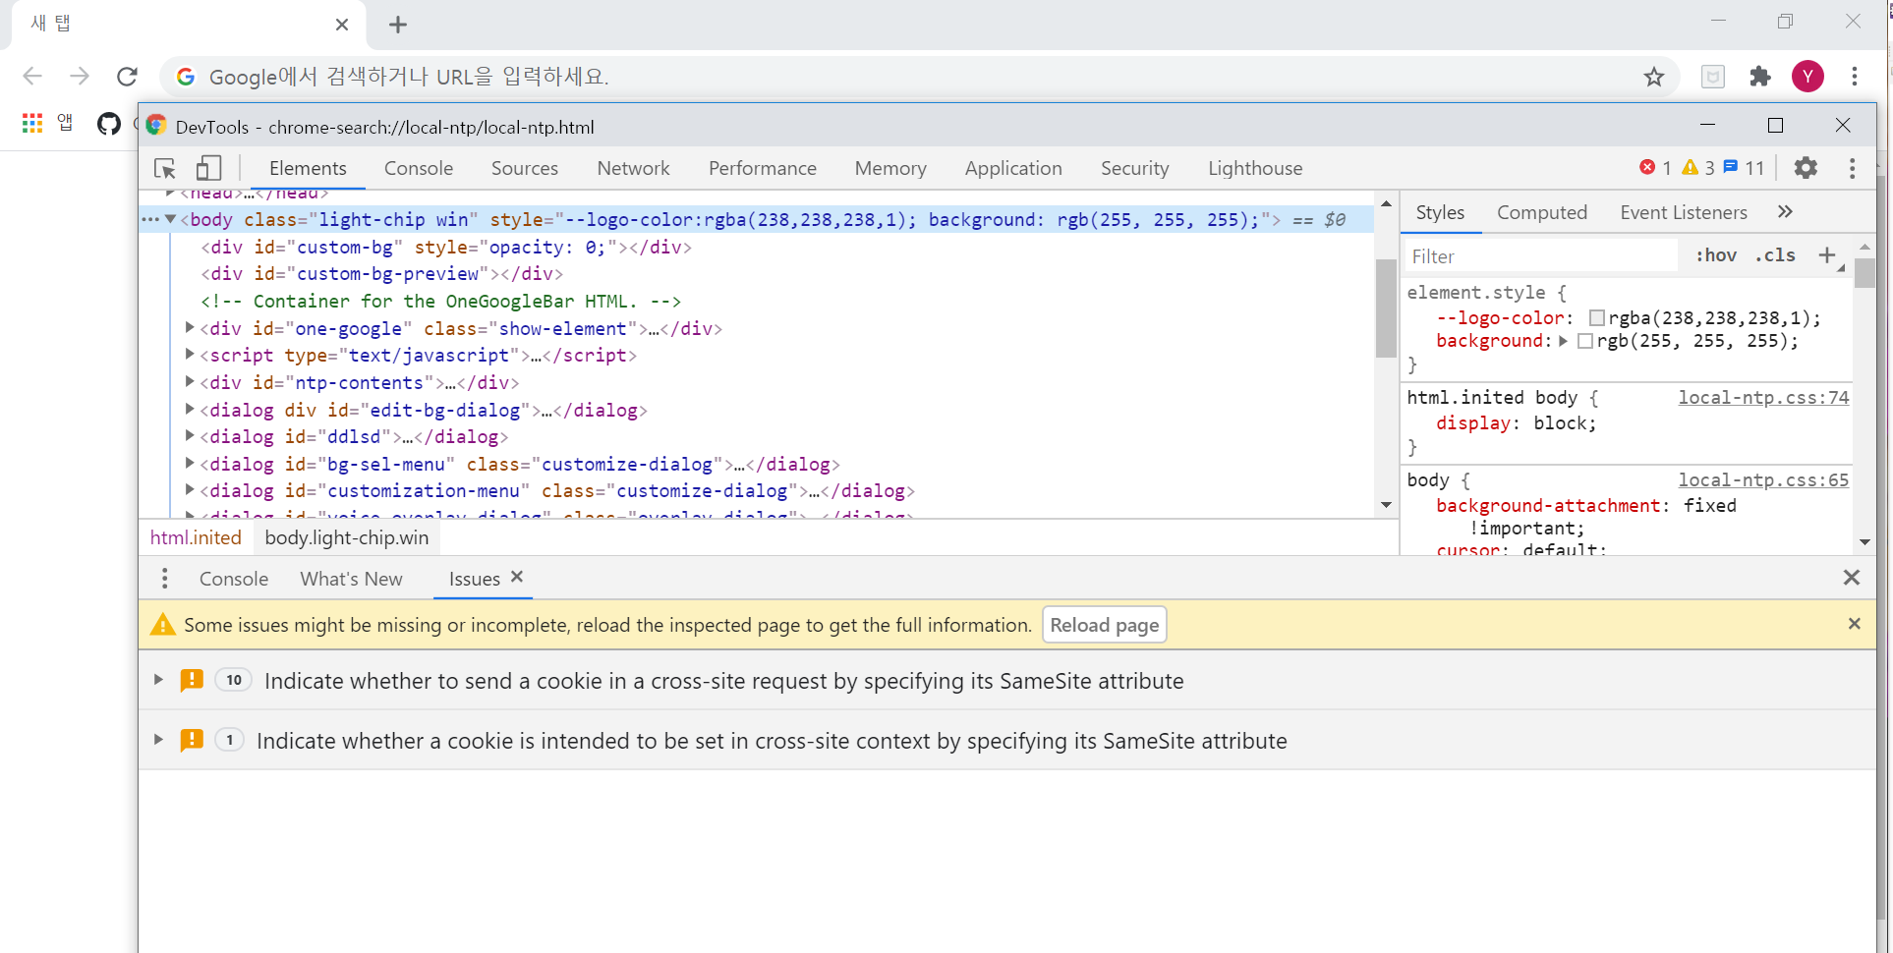This screenshot has width=1893, height=953.
Task: Select html.inited breadcrumb
Action: 196,537
